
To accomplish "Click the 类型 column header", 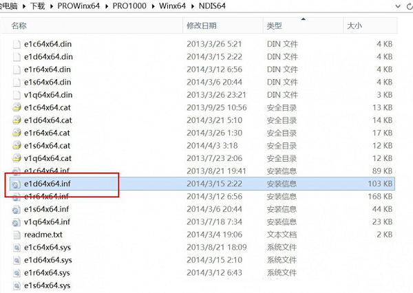I will click(x=274, y=25).
